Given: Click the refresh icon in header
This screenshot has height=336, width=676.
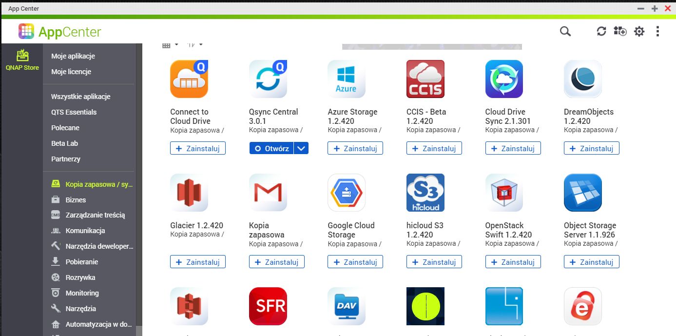Looking at the screenshot, I should (601, 31).
